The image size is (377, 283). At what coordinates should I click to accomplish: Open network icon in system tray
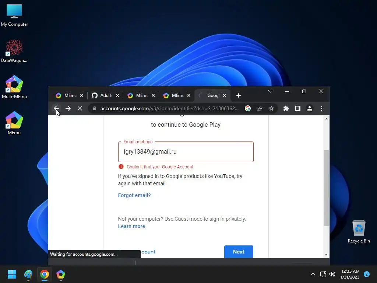click(x=323, y=274)
